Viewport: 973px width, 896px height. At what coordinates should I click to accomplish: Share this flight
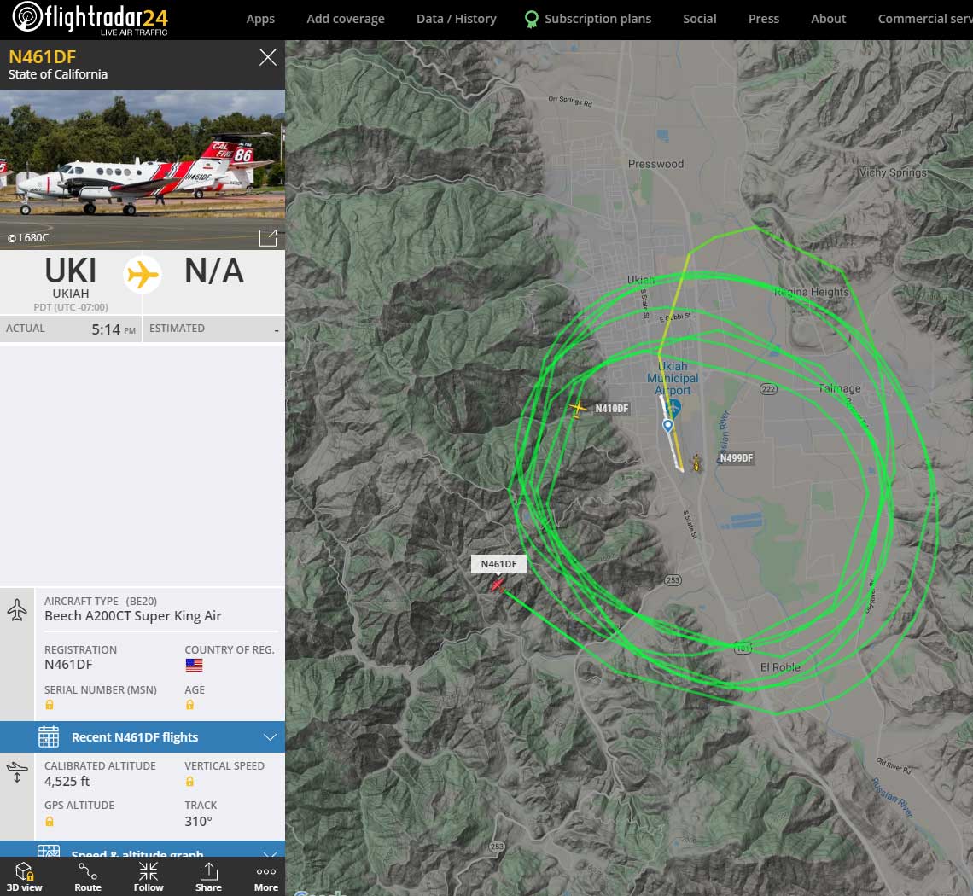coord(208,876)
